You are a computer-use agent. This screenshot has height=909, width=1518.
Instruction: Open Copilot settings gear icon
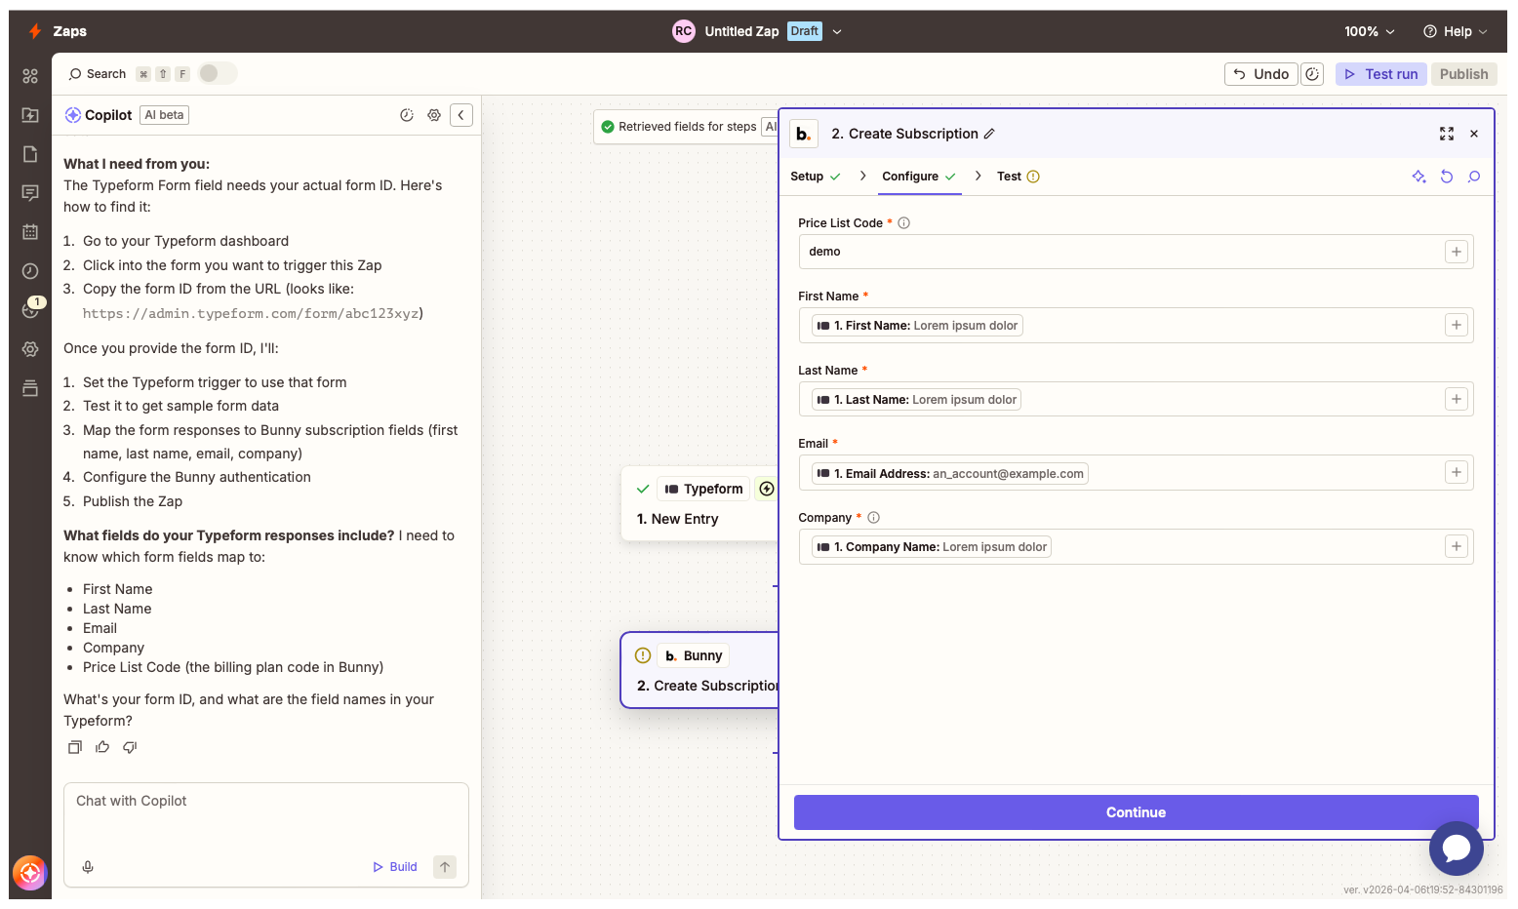(x=434, y=114)
